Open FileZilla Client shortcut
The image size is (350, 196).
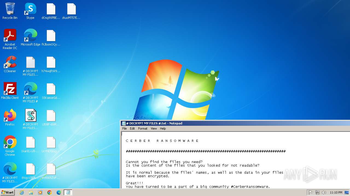tap(10, 91)
